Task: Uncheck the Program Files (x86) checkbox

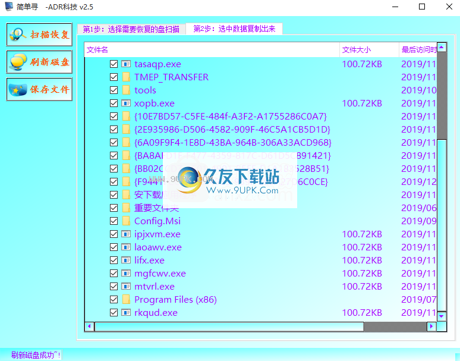Action: coord(114,299)
